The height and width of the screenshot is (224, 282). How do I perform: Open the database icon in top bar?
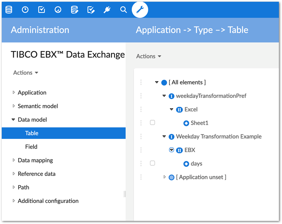(9, 10)
